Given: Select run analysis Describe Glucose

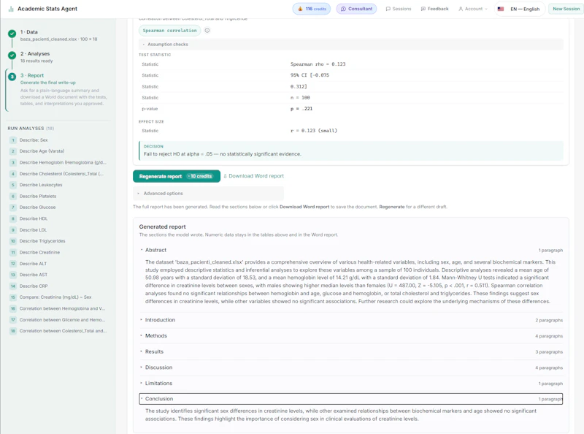Looking at the screenshot, I should point(58,207).
